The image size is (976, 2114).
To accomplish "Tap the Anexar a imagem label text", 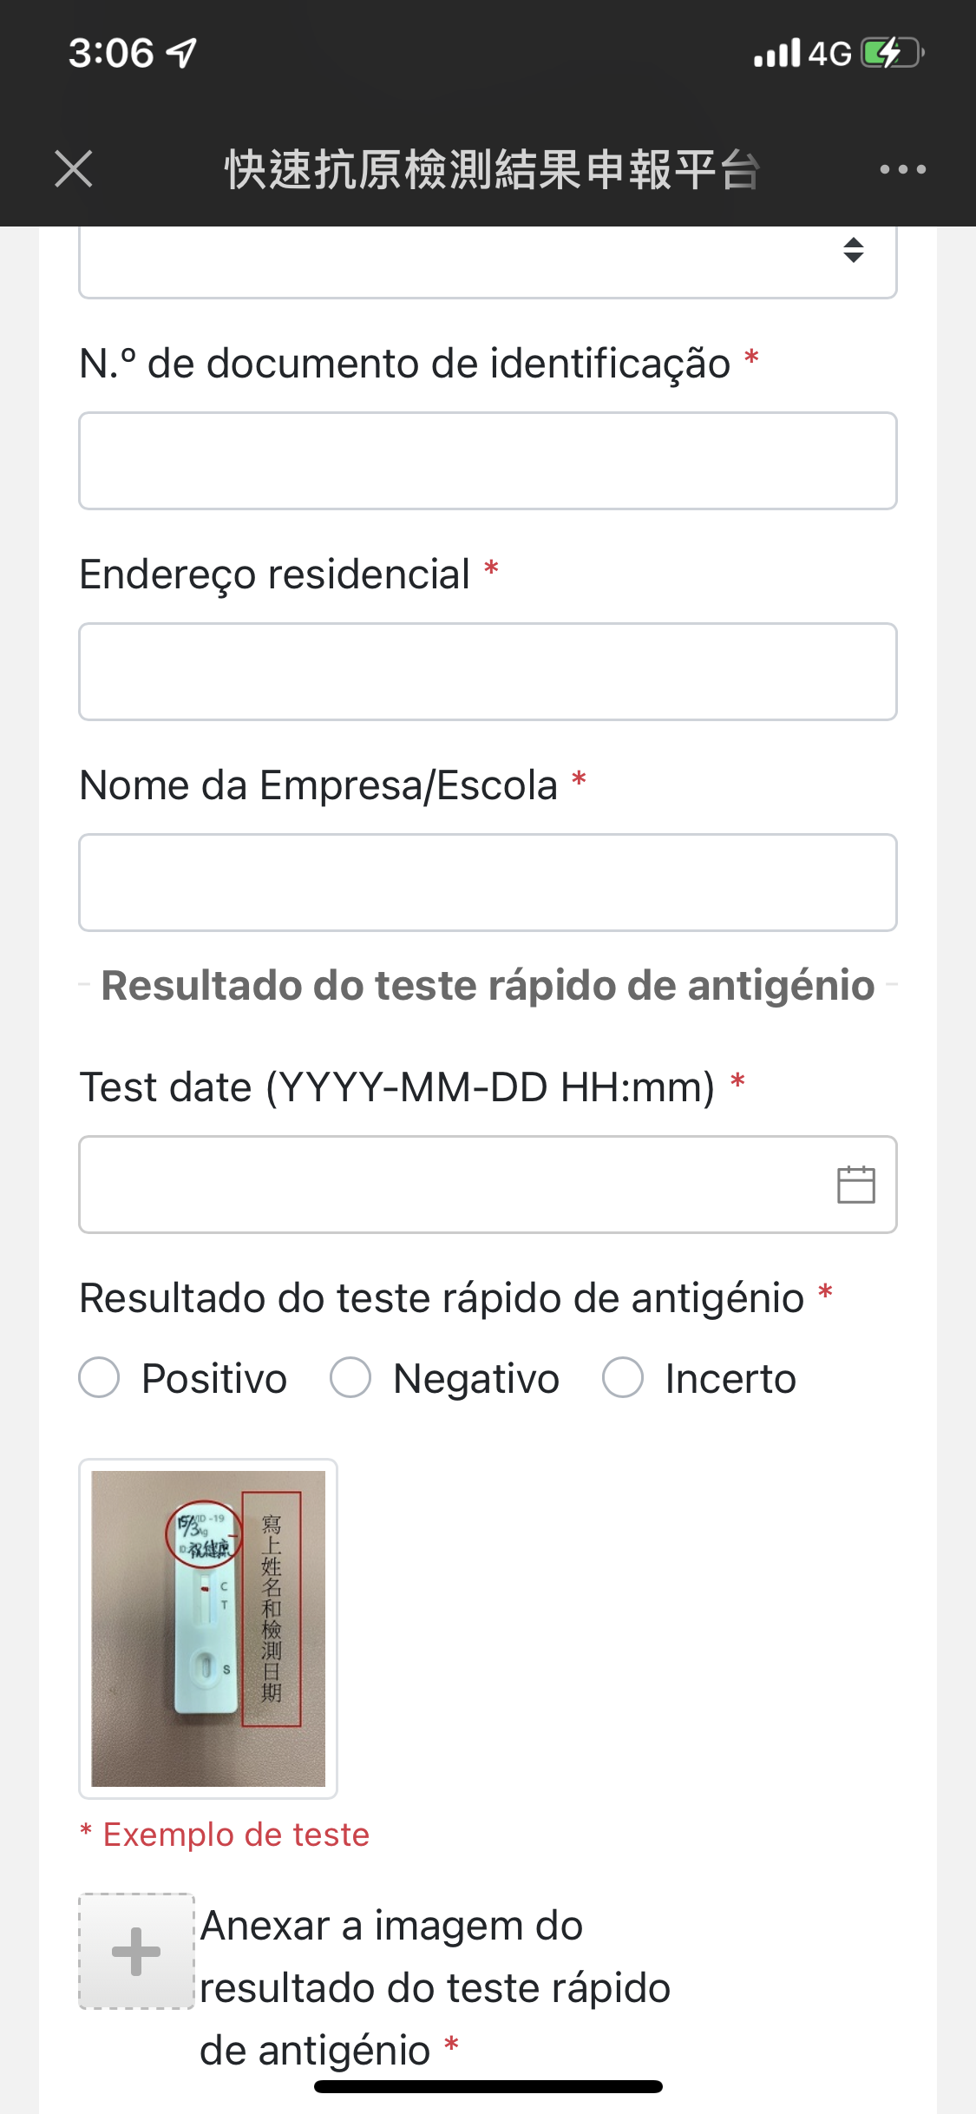I will coord(434,1987).
